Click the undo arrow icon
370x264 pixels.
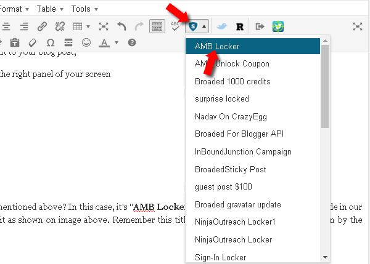121,26
